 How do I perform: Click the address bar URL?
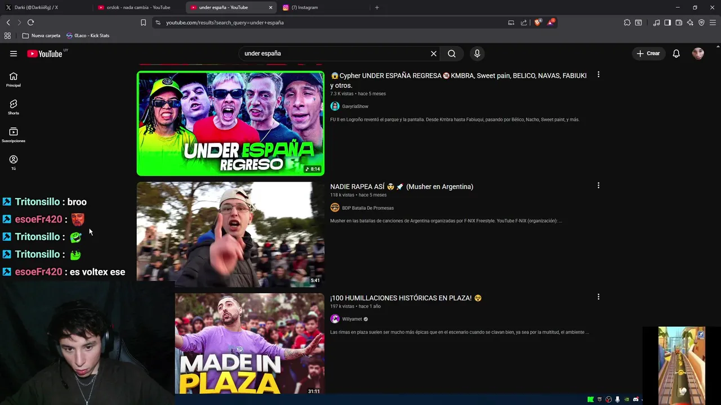pos(225,22)
